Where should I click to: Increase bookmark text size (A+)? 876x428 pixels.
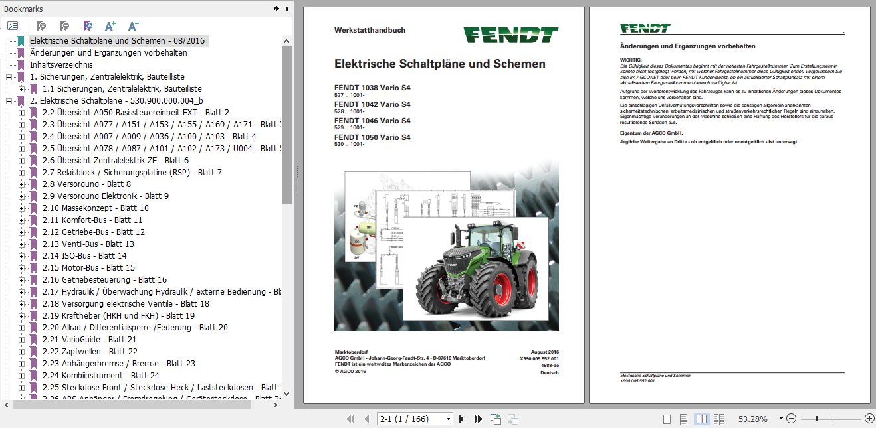click(110, 26)
